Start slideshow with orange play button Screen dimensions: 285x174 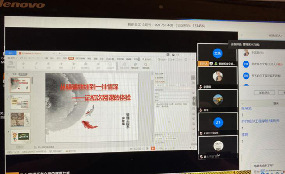153,148
